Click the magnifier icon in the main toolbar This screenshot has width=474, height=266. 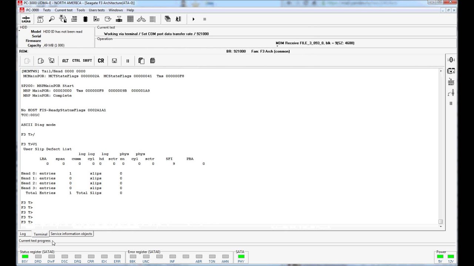tap(51, 19)
